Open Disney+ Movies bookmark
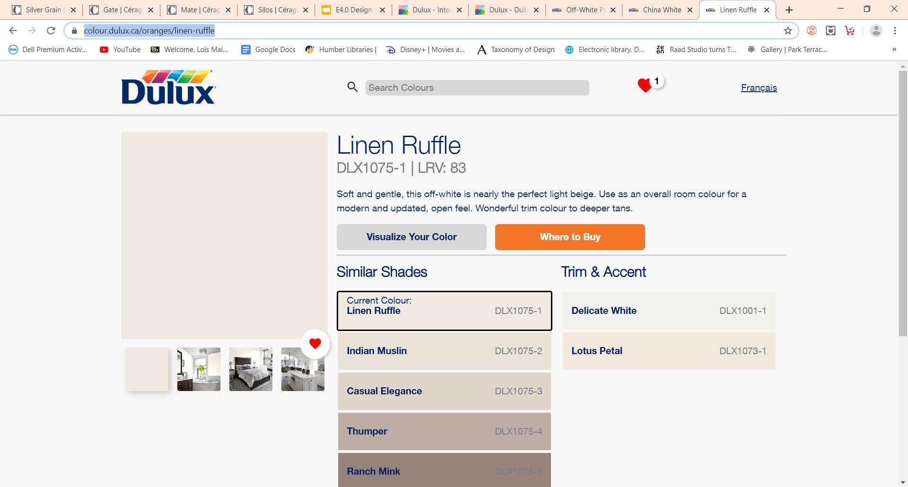This screenshot has width=908, height=487. (x=426, y=49)
